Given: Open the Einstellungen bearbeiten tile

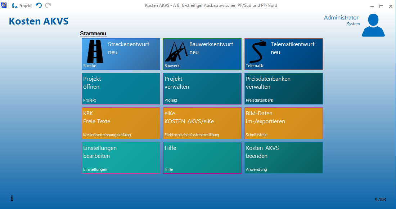Looking at the screenshot, I should (x=121, y=158).
